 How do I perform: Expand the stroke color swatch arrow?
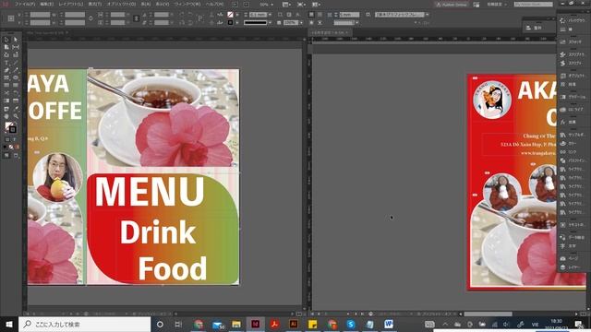(237, 23)
